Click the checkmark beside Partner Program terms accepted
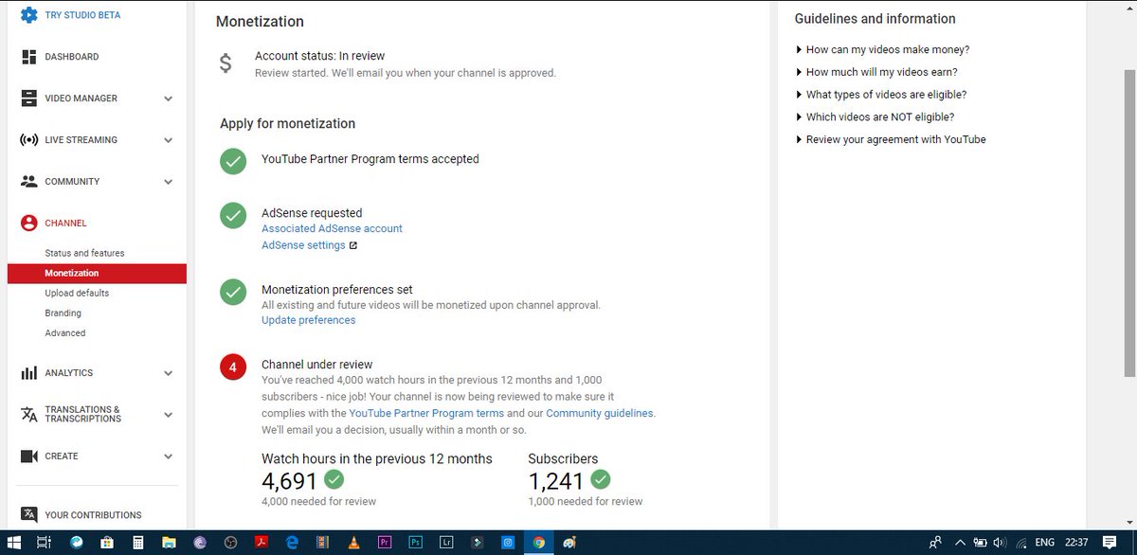The height and width of the screenshot is (555, 1137). [x=233, y=161]
